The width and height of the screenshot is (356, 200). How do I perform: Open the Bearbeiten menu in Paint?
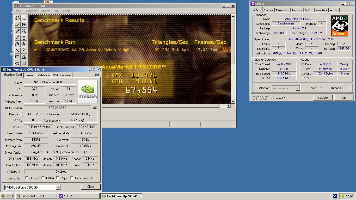pyautogui.click(x=31, y=11)
